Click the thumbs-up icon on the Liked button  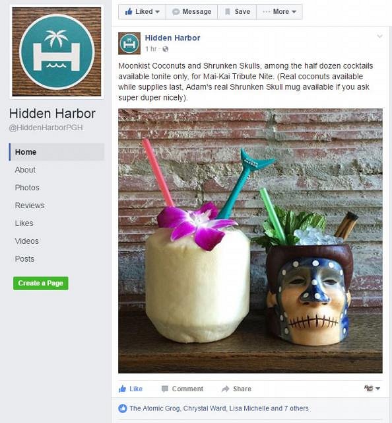129,12
